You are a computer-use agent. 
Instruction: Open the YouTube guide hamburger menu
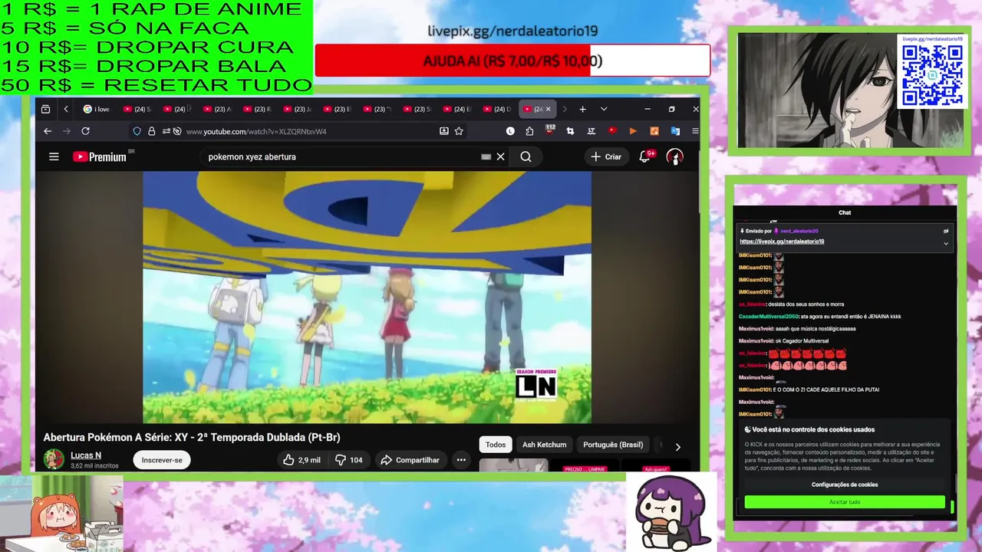click(x=54, y=156)
